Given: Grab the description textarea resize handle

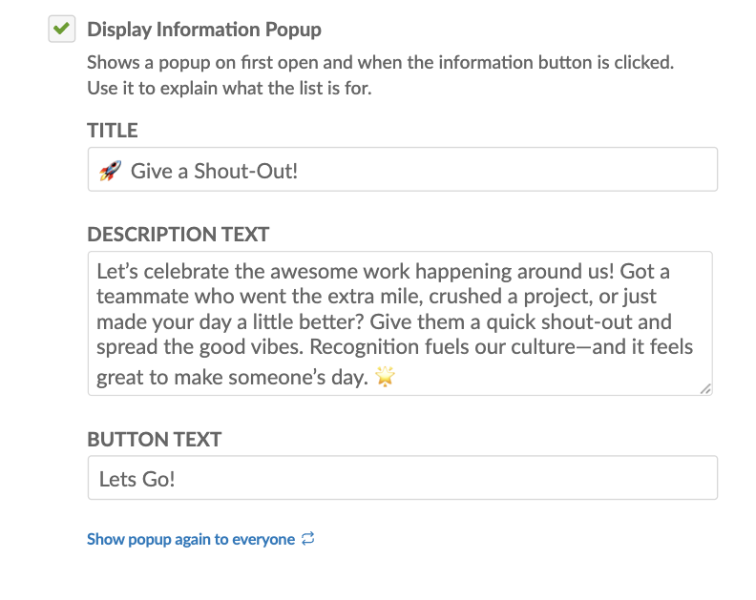Looking at the screenshot, I should [x=704, y=388].
